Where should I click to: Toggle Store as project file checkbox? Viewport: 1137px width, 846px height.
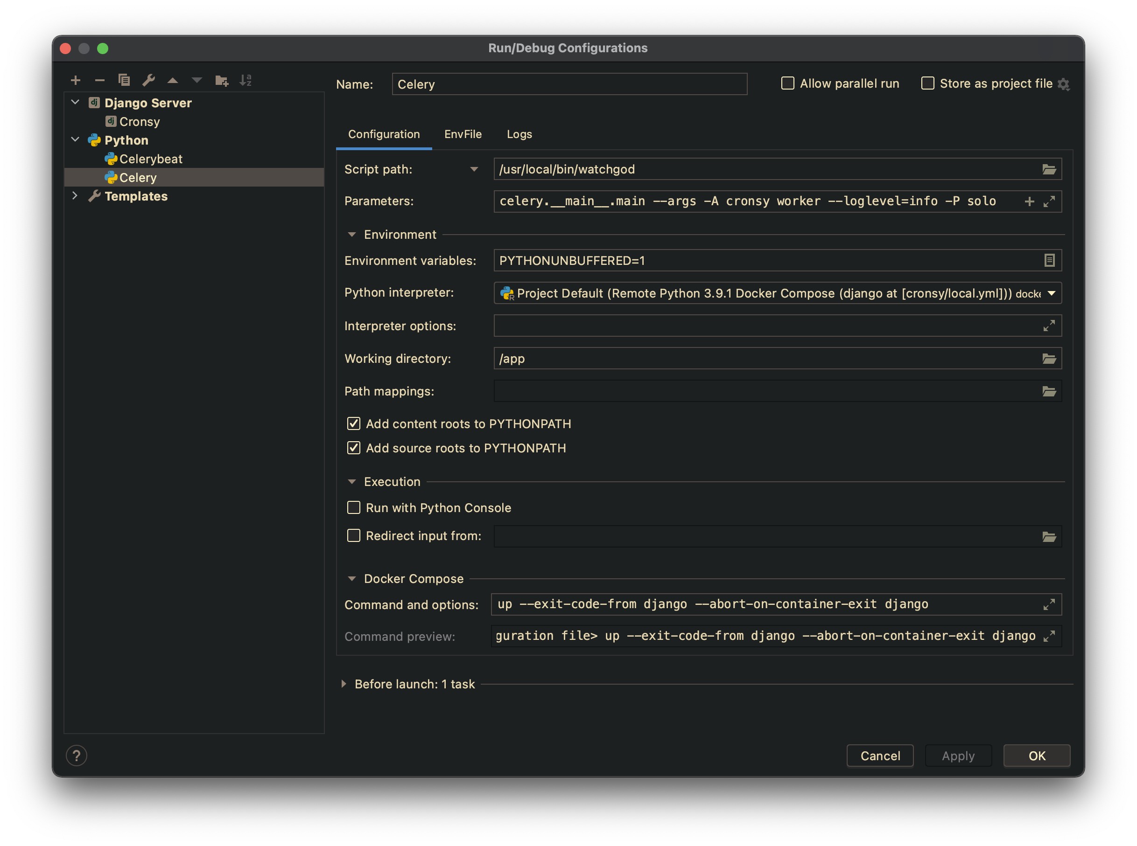click(x=927, y=83)
